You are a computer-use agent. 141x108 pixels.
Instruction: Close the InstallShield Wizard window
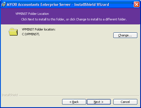coord(137,4)
